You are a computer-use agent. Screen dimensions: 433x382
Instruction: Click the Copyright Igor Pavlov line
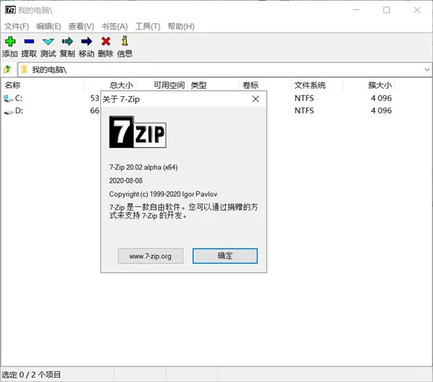(x=163, y=194)
